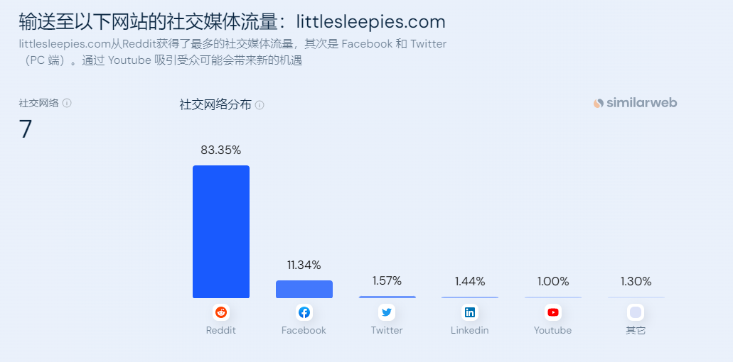
Task: Click the Facebook icon
Action: click(304, 312)
